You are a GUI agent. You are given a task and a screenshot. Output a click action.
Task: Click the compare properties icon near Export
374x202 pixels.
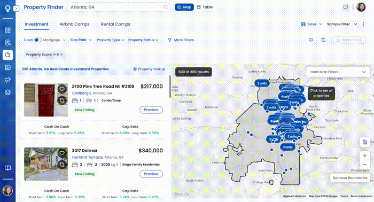click(323, 40)
